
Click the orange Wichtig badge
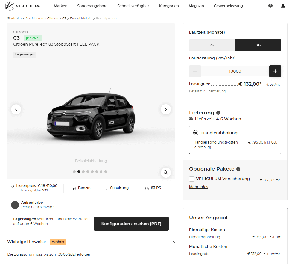[x=58, y=242]
